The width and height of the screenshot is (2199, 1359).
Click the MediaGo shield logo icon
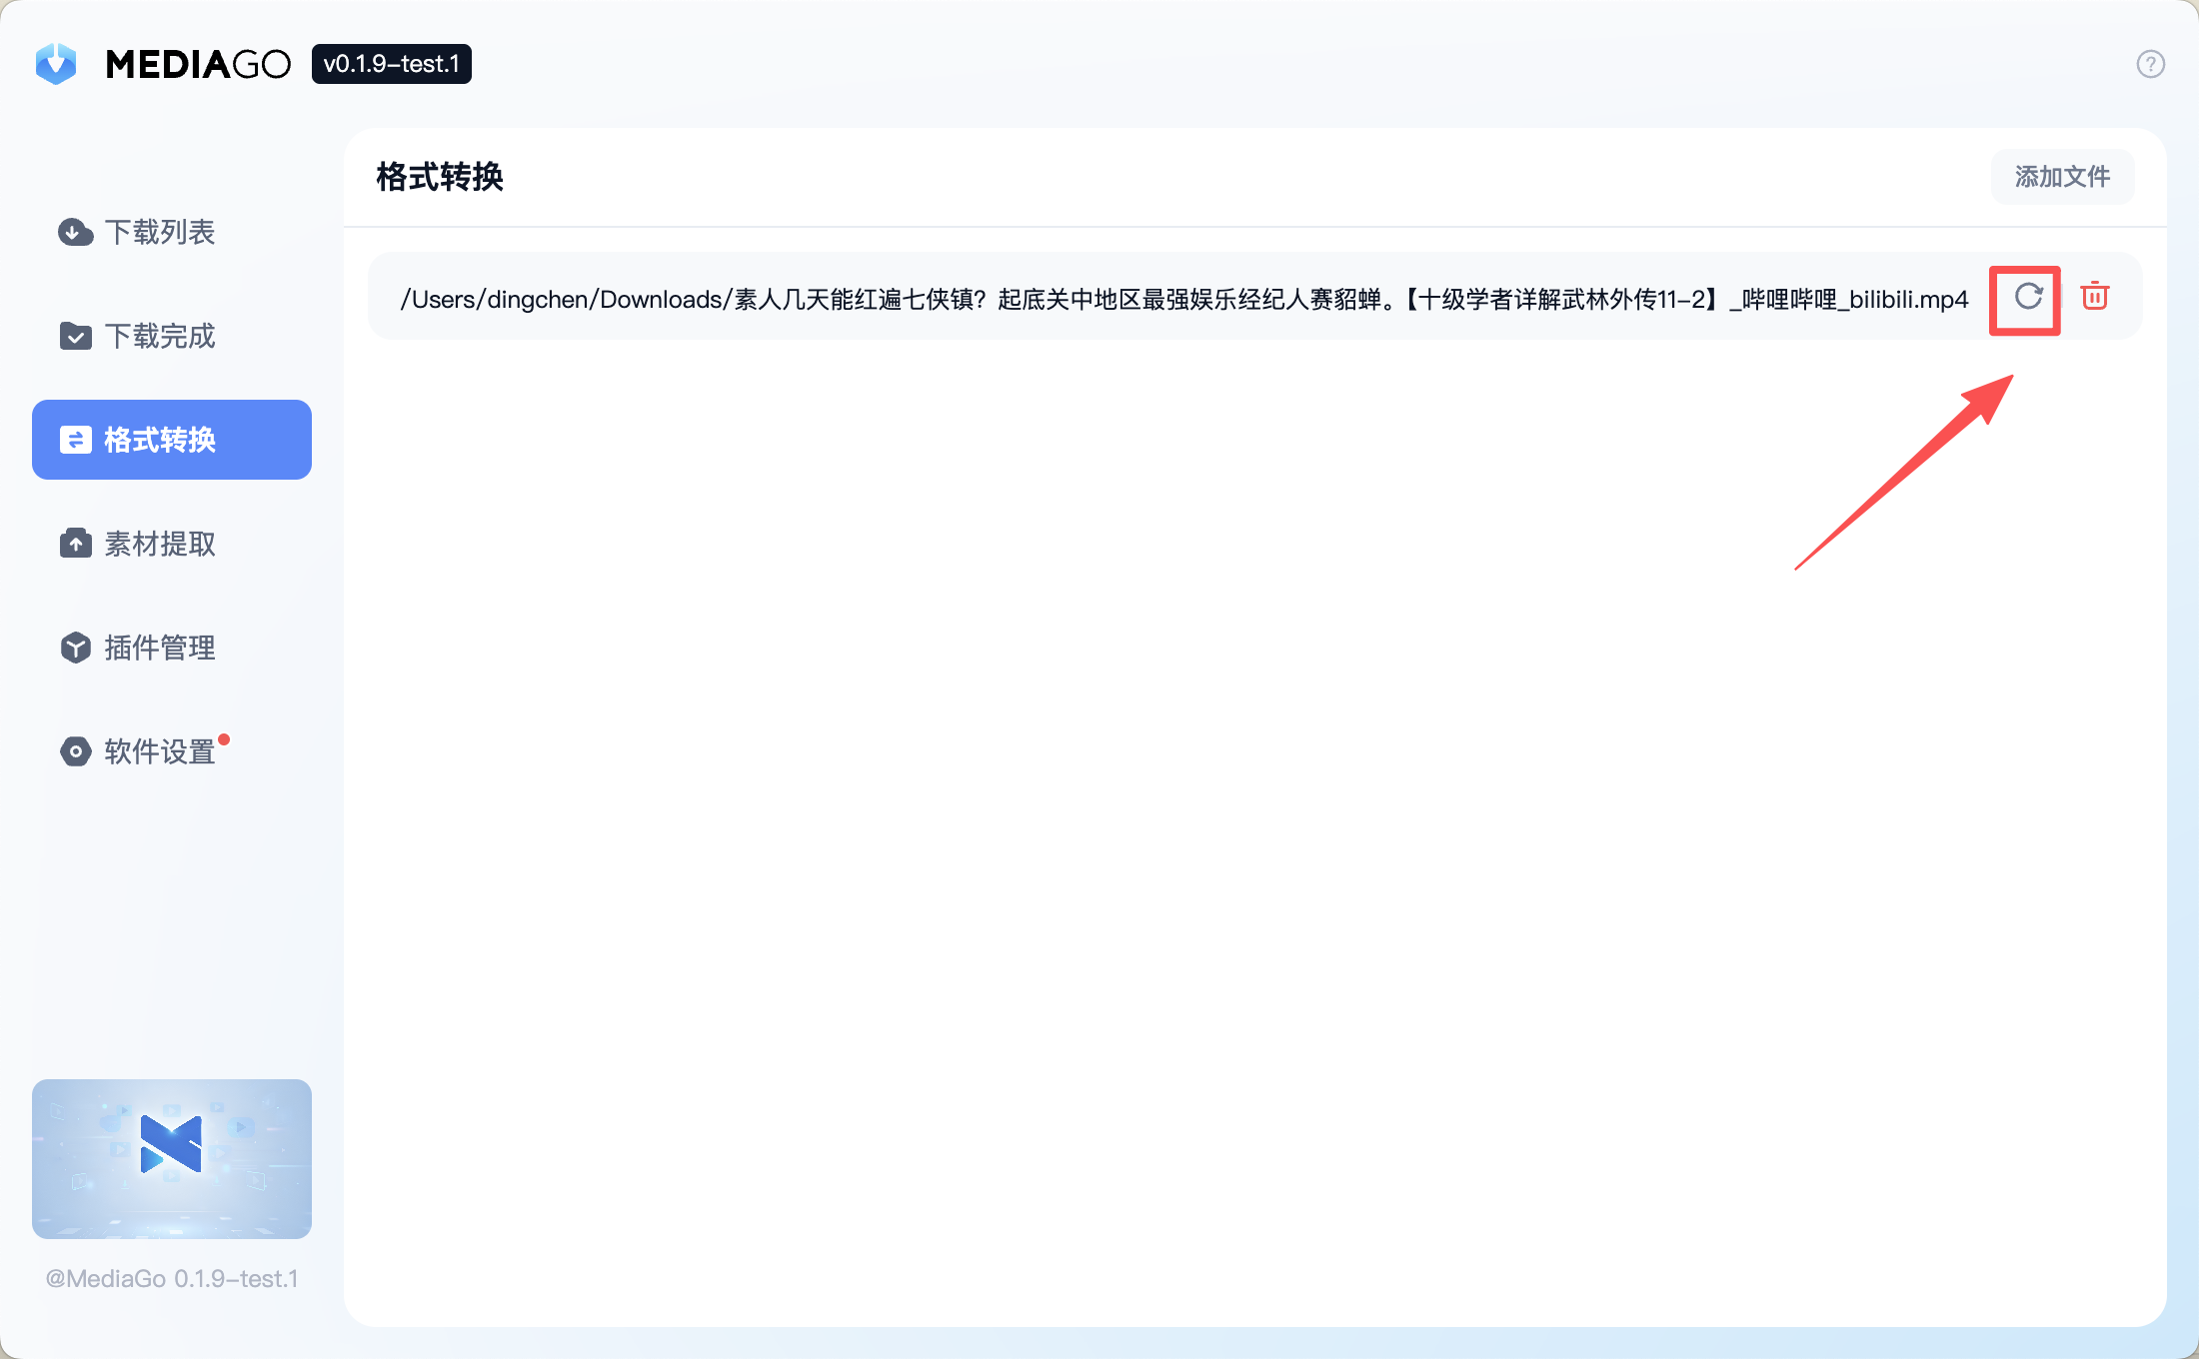click(x=56, y=63)
